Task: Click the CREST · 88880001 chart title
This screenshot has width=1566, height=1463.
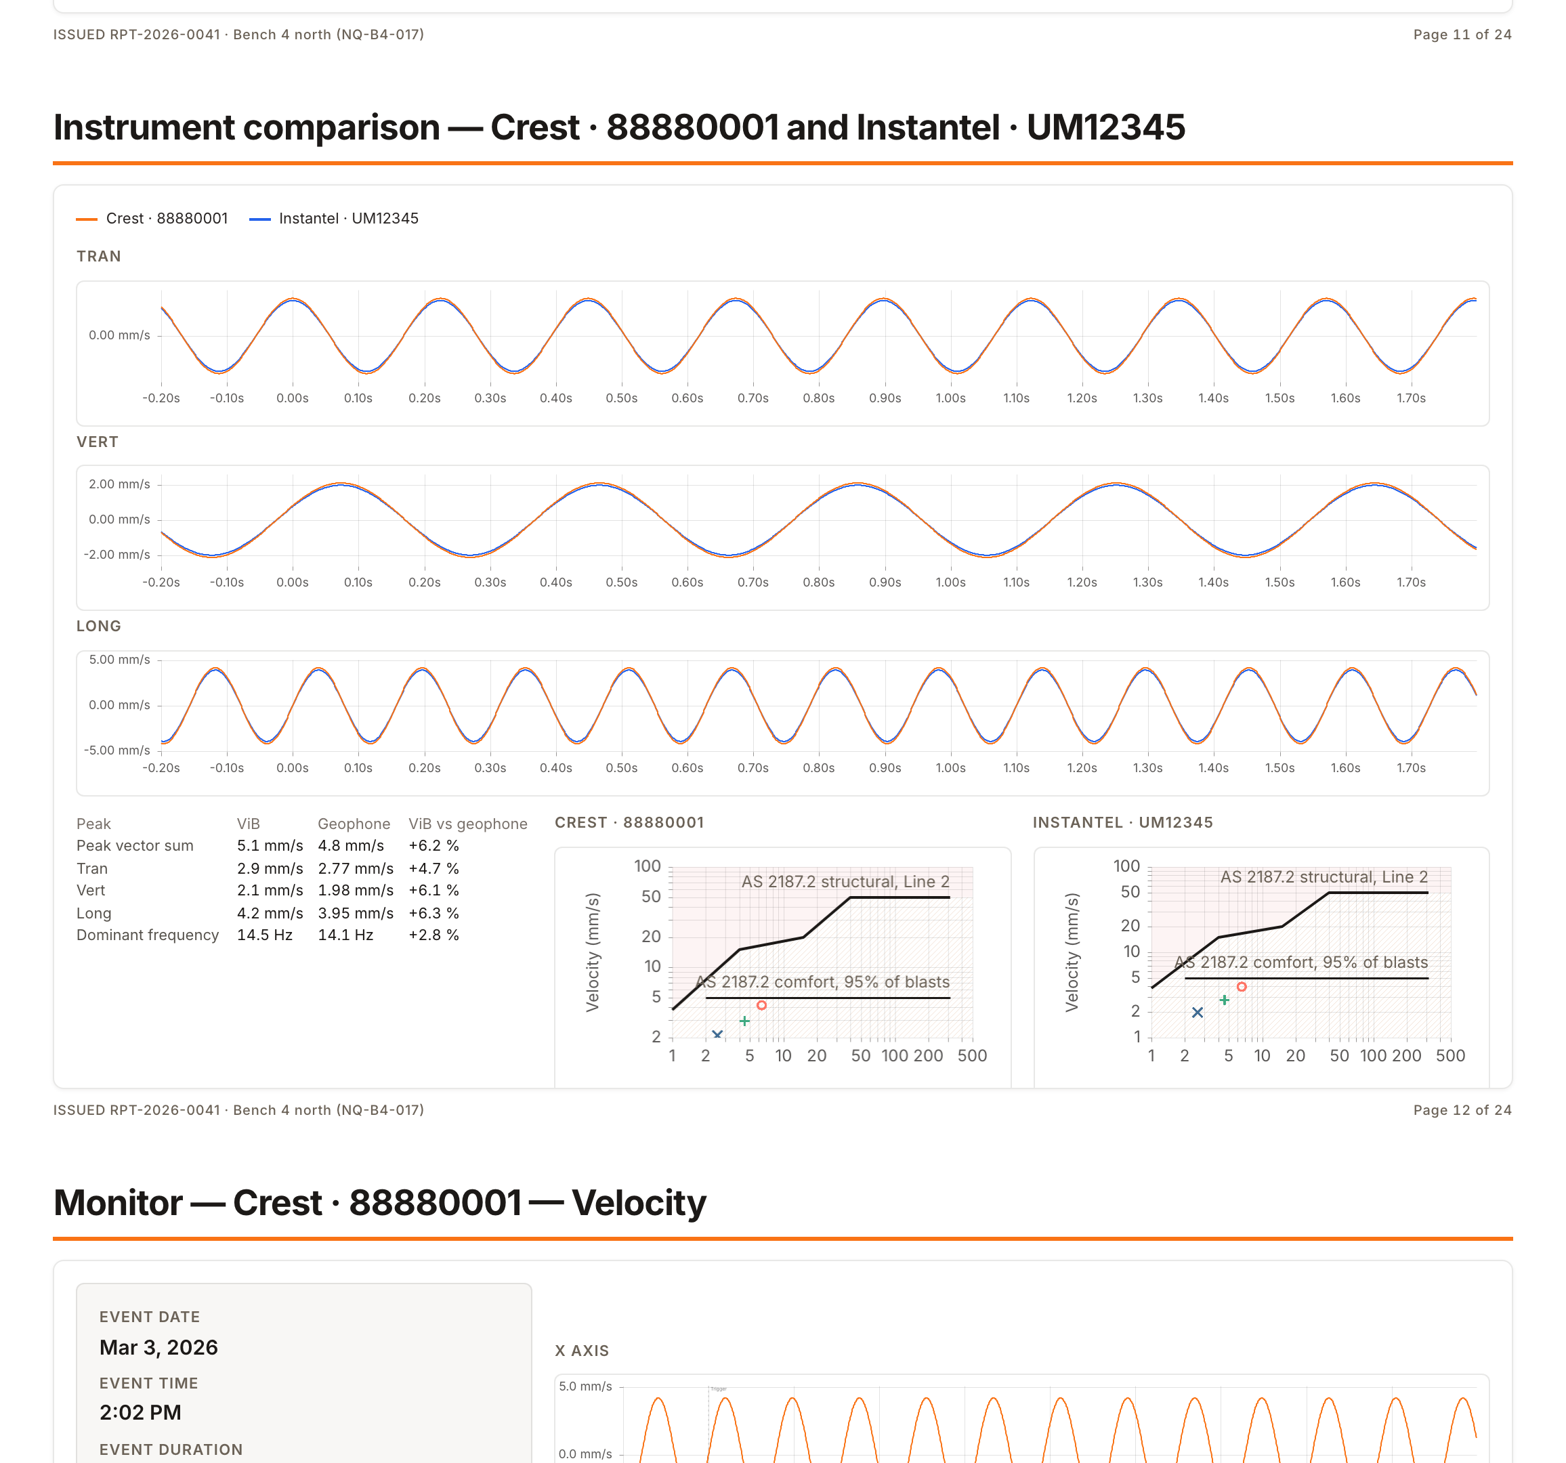Action: coord(629,822)
